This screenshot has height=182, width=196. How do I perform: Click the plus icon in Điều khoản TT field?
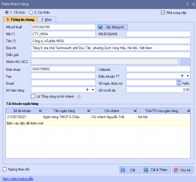coord(182,76)
